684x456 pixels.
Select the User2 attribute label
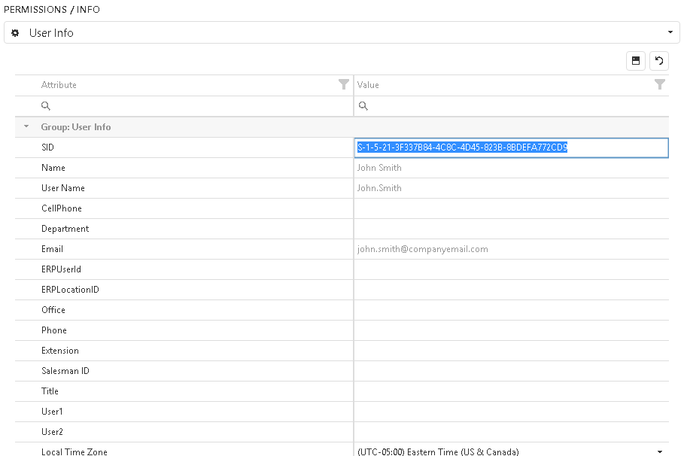click(52, 432)
